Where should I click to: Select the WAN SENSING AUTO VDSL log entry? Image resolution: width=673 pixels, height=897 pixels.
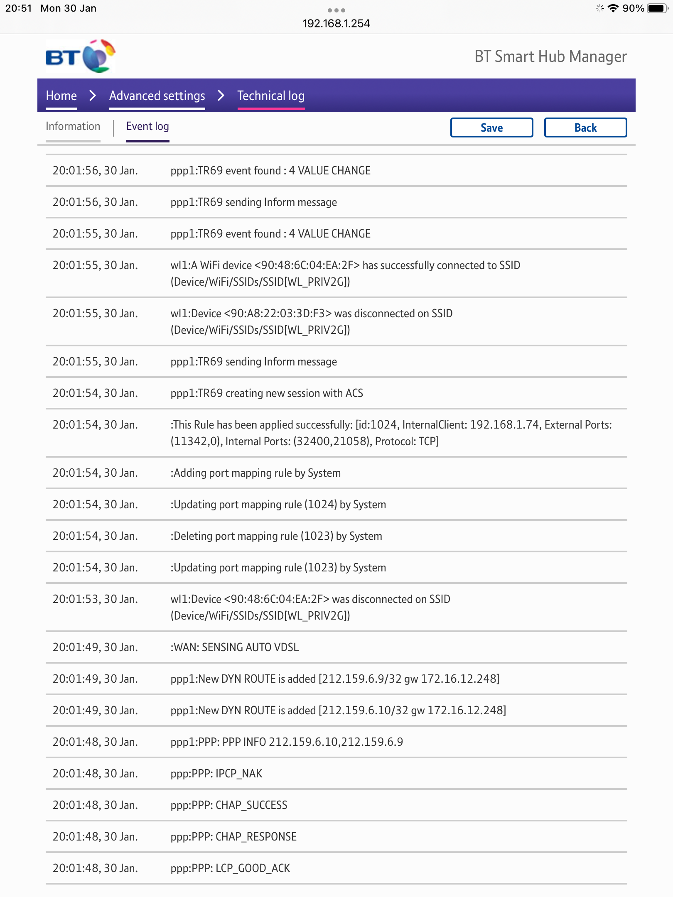pos(336,647)
